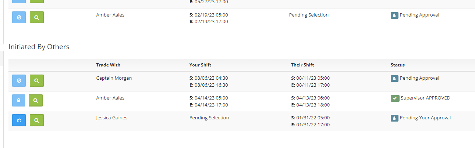This screenshot has height=148, width=475.
Task: Click the Trade With column header
Action: pyautogui.click(x=108, y=65)
